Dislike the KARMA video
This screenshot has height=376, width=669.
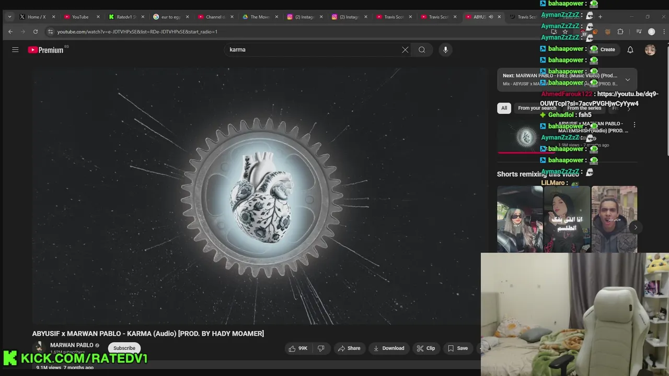[321, 348]
